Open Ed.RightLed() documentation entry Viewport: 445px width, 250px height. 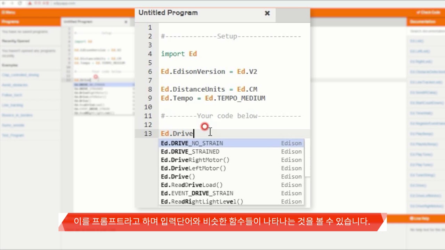click(421, 62)
